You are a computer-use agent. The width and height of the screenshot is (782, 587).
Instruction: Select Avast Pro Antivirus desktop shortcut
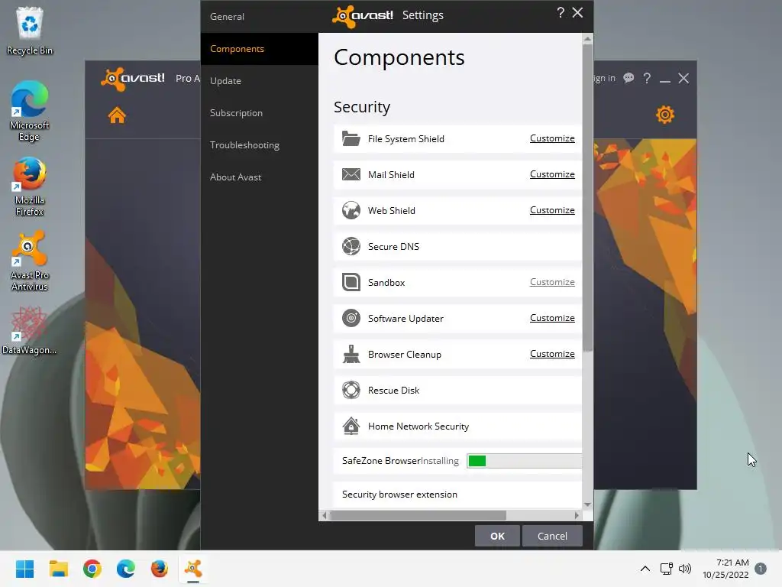[30, 261]
